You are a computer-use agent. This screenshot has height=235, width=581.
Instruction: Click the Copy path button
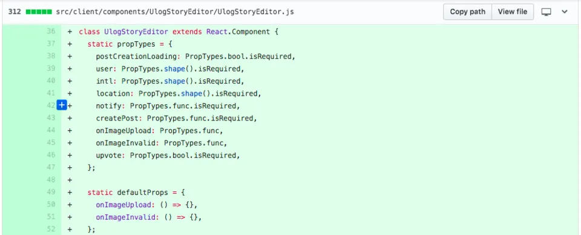pos(468,12)
